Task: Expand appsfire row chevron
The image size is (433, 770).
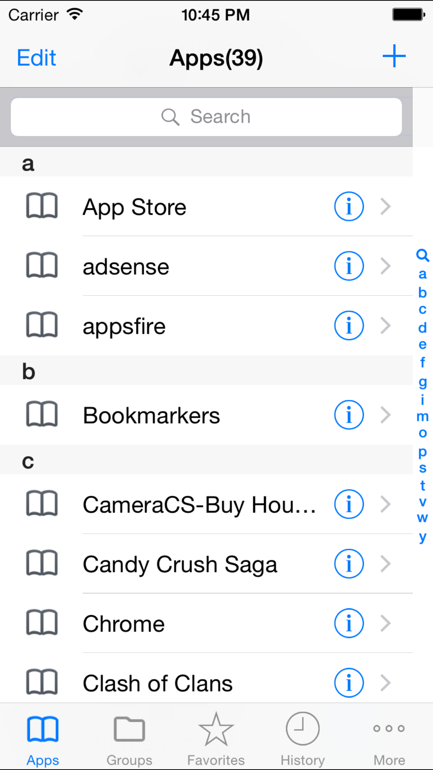Action: [385, 326]
